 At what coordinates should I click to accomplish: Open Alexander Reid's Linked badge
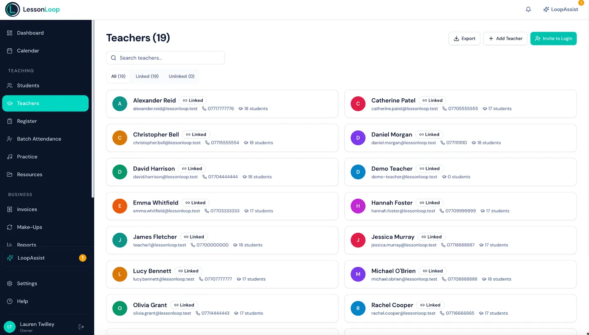193,100
